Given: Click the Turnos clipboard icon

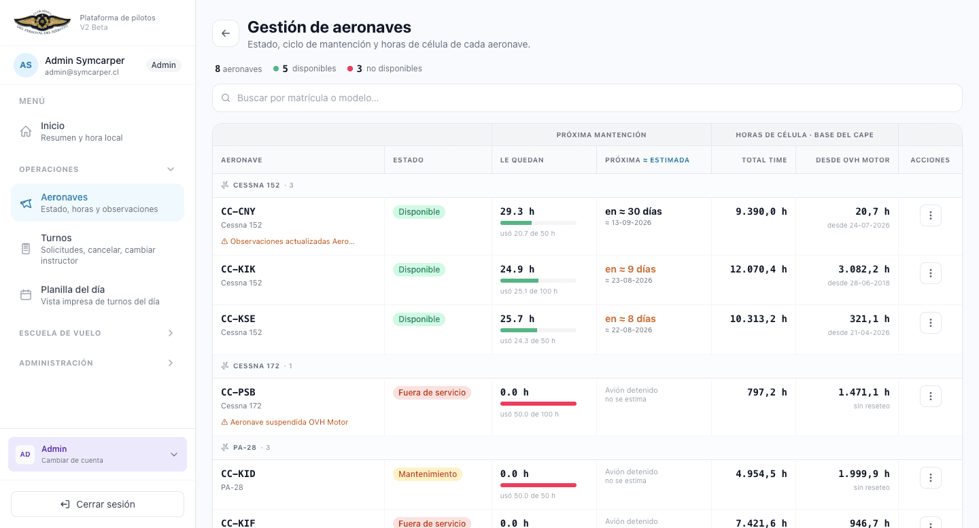Looking at the screenshot, I should click(x=26, y=249).
